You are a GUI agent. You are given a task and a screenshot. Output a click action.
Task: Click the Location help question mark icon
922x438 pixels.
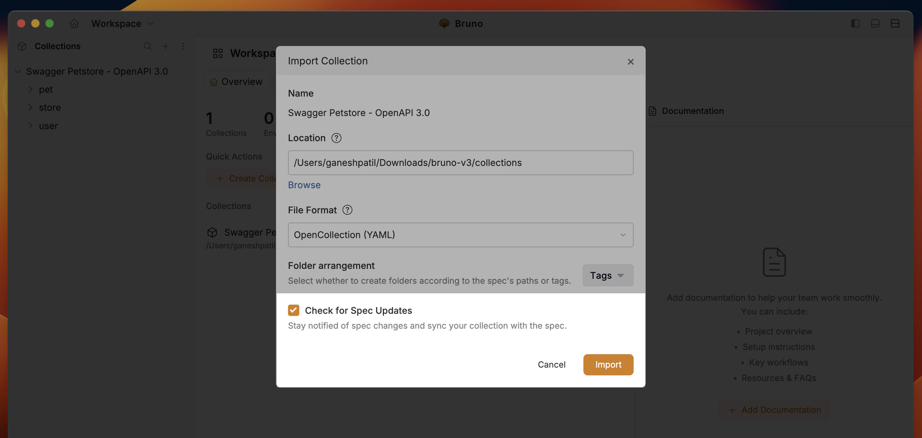336,138
